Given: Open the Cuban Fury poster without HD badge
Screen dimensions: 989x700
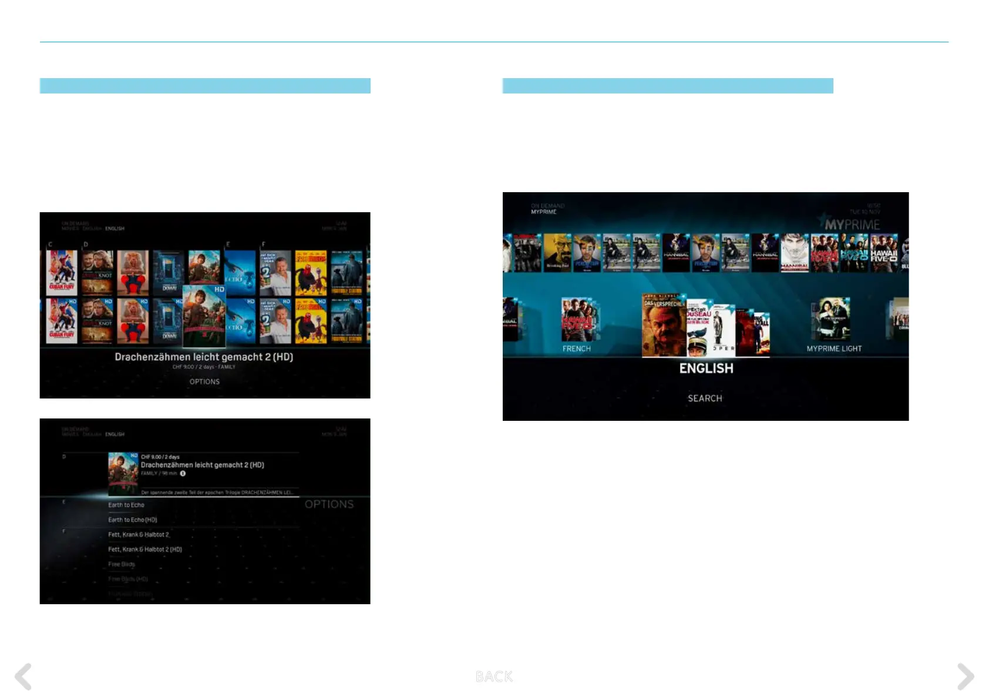Looking at the screenshot, I should 62,272.
